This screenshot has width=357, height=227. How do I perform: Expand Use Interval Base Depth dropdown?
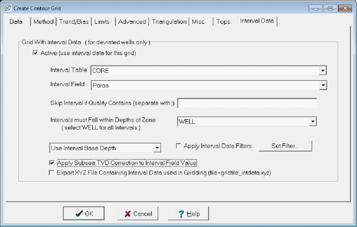[157, 148]
